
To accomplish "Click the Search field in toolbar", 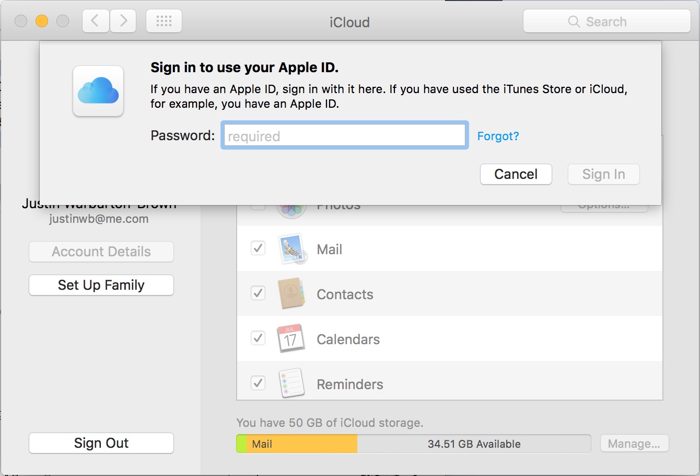I will coord(607,21).
